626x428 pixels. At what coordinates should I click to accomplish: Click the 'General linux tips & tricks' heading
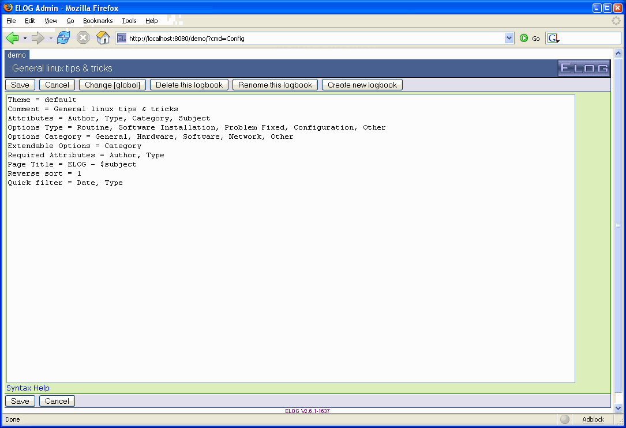click(x=62, y=68)
